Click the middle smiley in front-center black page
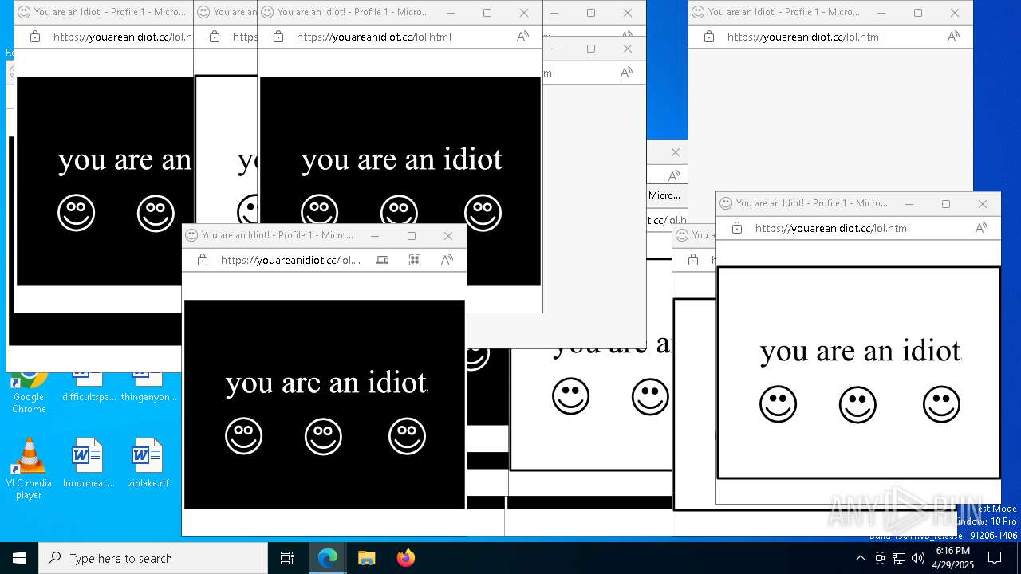The image size is (1021, 574). 323,436
